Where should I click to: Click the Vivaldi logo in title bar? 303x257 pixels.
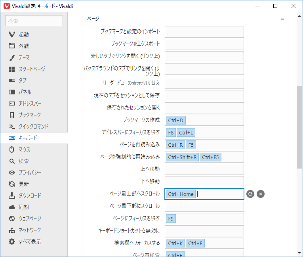click(7, 6)
